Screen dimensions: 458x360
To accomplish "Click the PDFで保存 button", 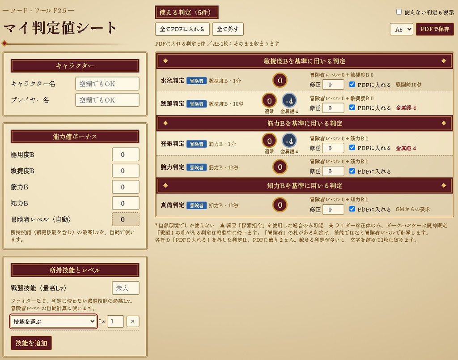I will [435, 29].
